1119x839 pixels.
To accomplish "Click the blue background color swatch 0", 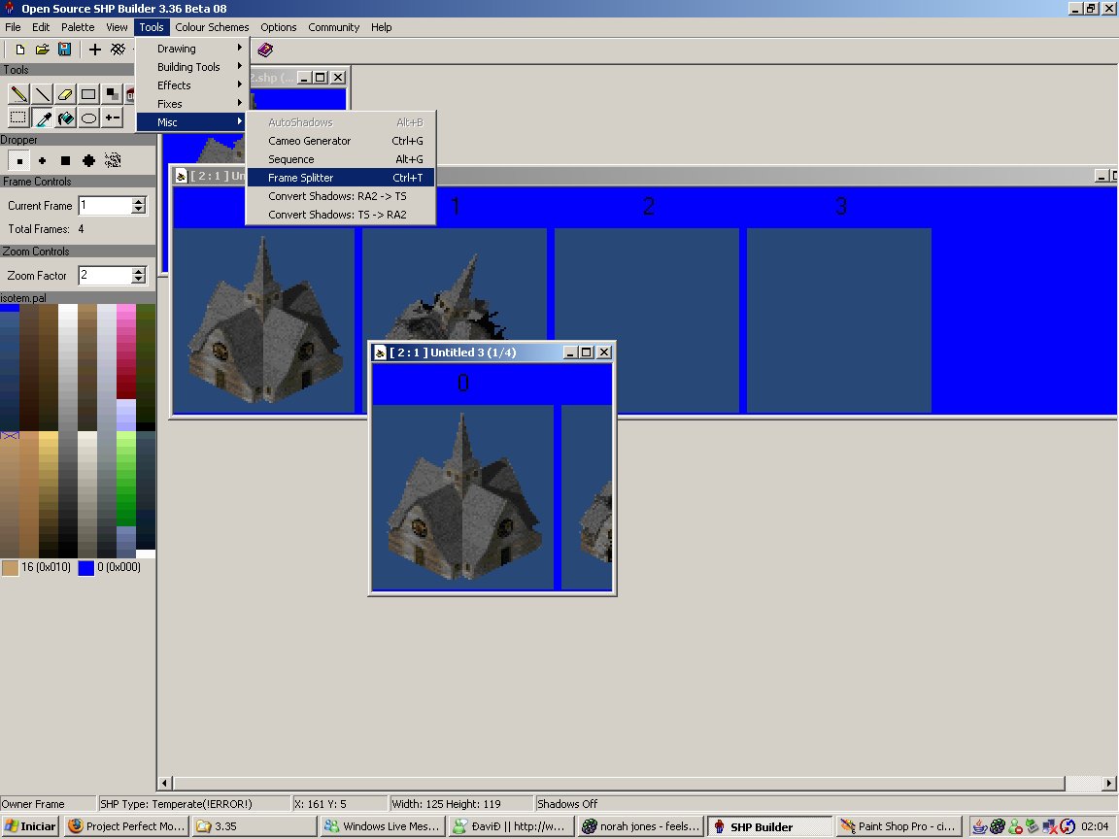I will (86, 568).
